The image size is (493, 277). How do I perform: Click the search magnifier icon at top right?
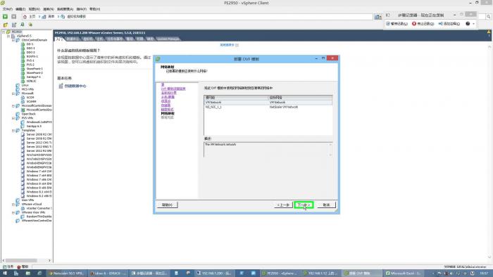(x=489, y=16)
